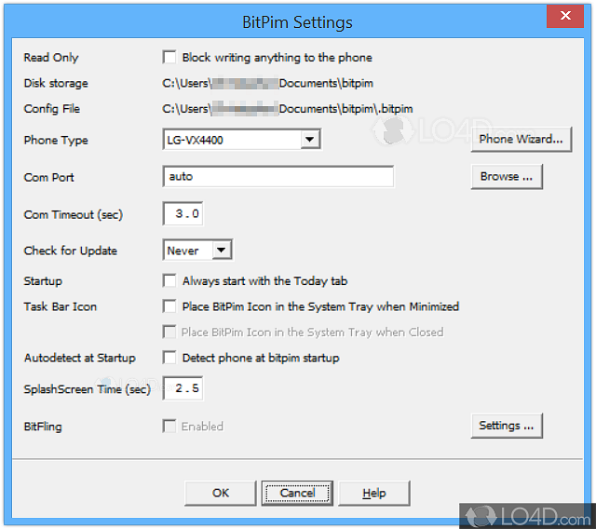Enable Detect phone at bitpim startup
The image size is (596, 529).
pos(169,358)
